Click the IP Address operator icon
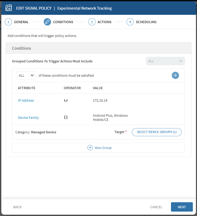 66,101
